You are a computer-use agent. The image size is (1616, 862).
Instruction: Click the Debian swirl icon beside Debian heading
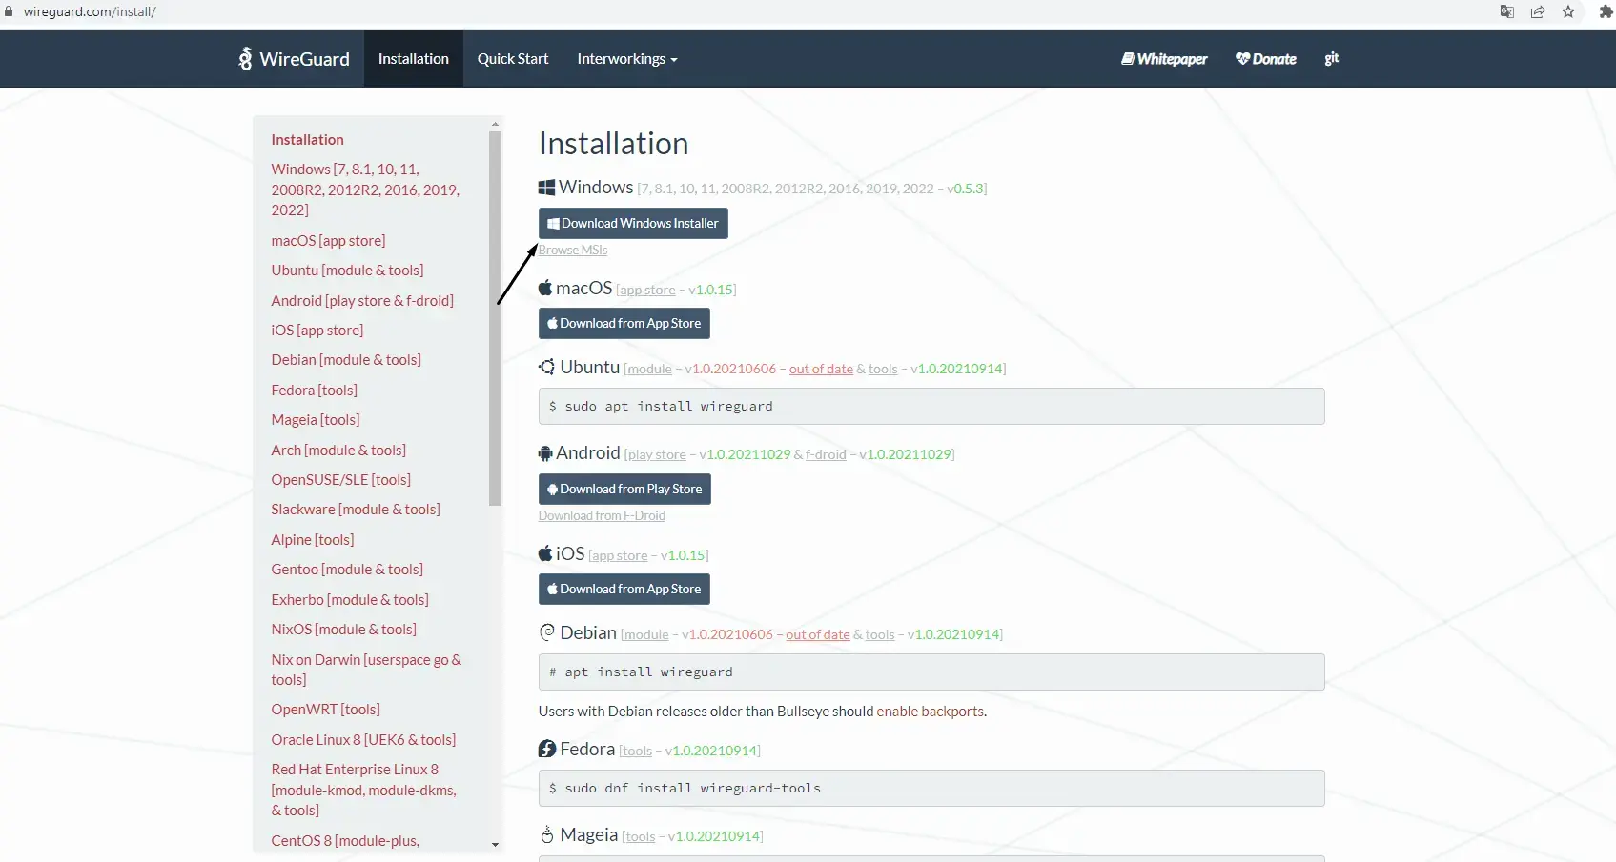[546, 632]
